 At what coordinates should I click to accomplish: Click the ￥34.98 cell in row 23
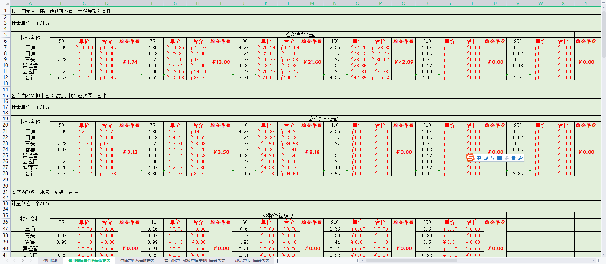pyautogui.click(x=289, y=143)
